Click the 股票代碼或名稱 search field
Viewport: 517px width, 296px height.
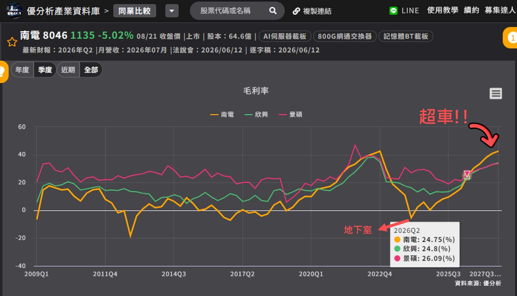click(x=237, y=11)
